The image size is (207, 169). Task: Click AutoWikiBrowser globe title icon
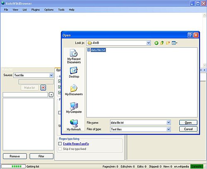coord(3,3)
